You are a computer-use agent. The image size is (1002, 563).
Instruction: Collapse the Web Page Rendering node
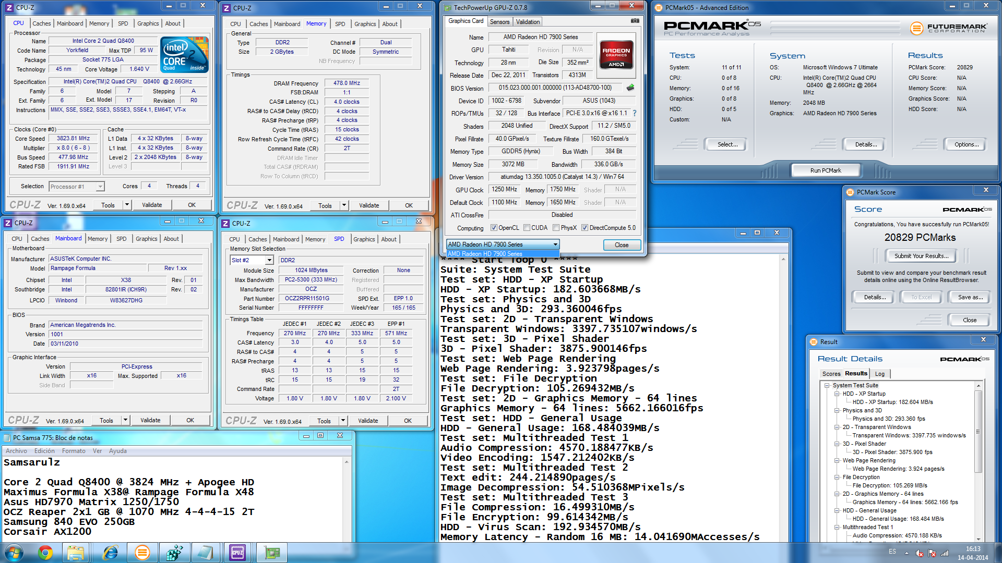(837, 460)
